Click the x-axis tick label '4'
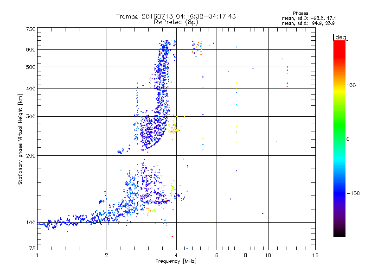The width and height of the screenshot is (371, 278). point(176,255)
